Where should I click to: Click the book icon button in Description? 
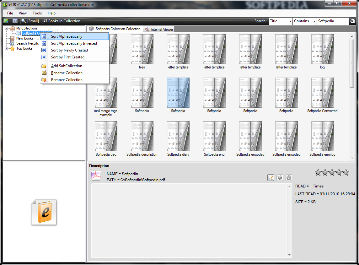[x=280, y=177]
